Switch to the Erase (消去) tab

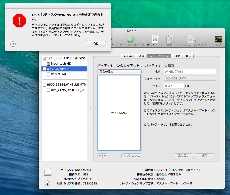[142, 56]
